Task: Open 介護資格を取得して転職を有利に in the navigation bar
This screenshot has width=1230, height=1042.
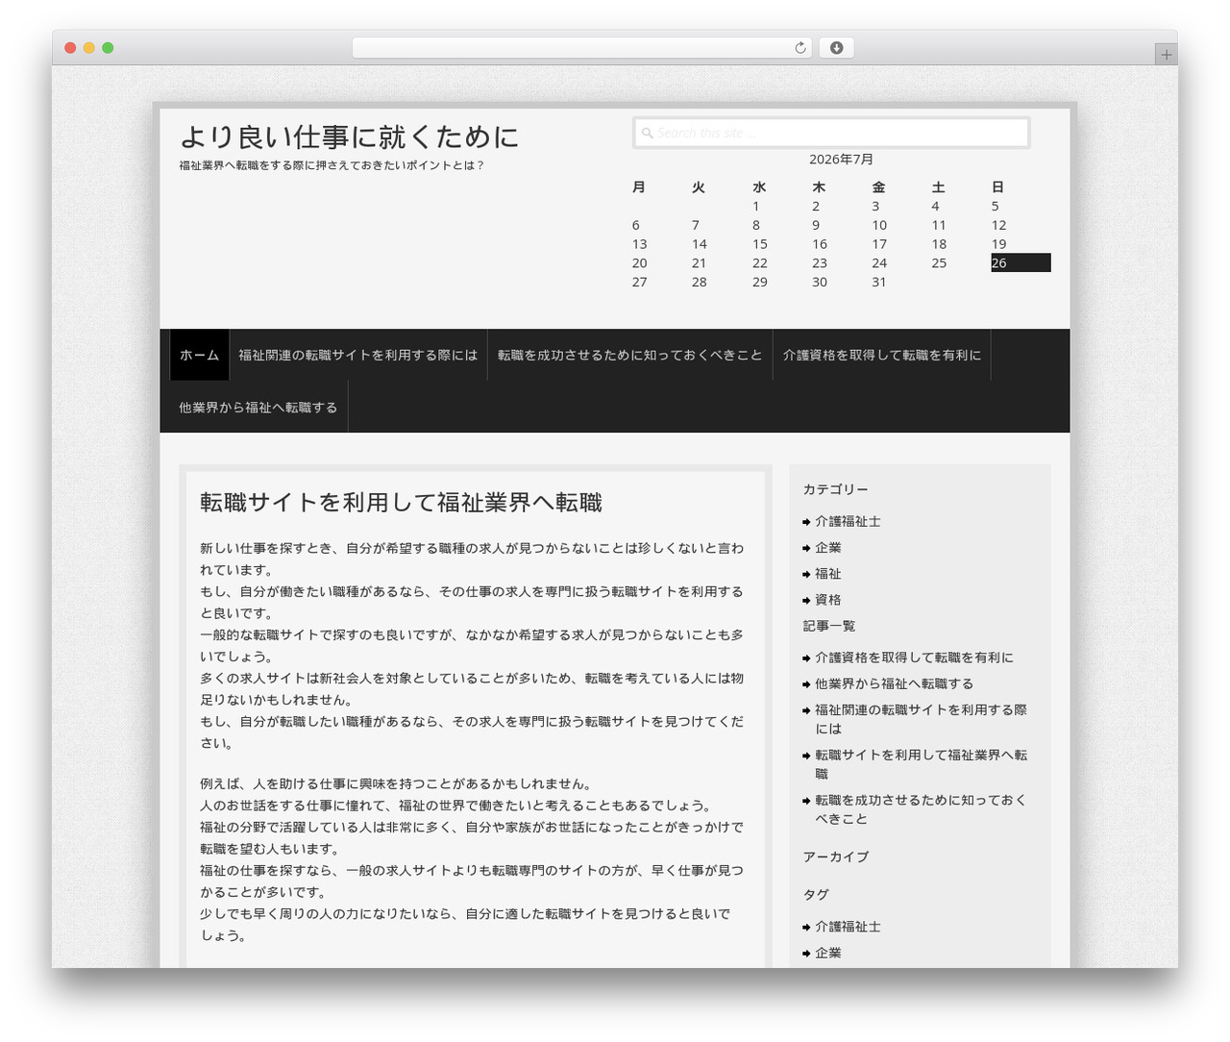Action: tap(882, 356)
